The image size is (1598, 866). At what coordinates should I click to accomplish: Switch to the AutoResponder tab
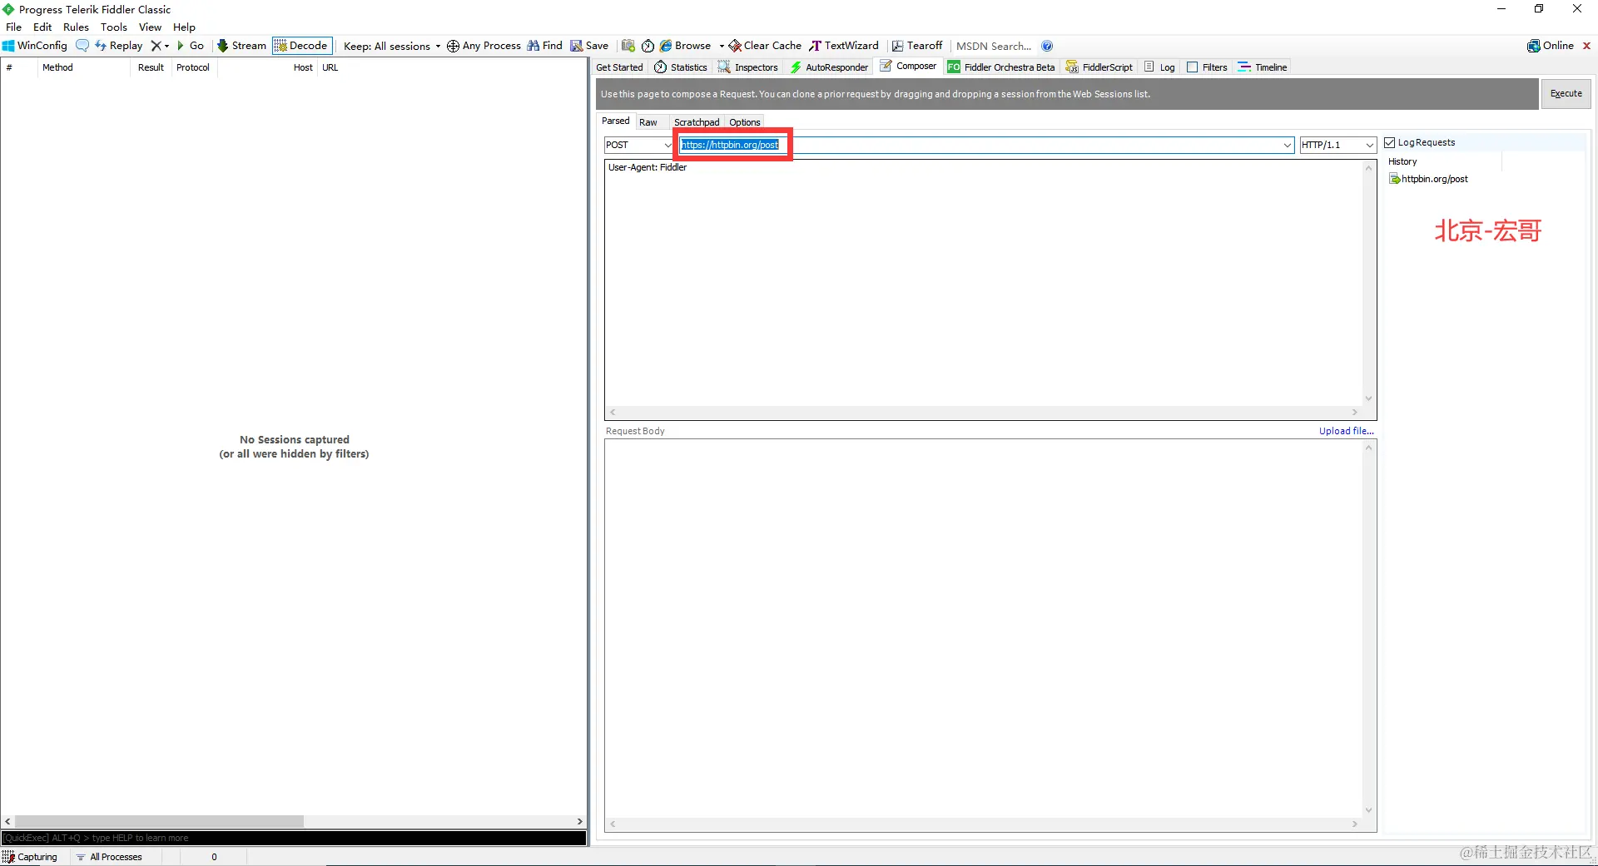[829, 67]
